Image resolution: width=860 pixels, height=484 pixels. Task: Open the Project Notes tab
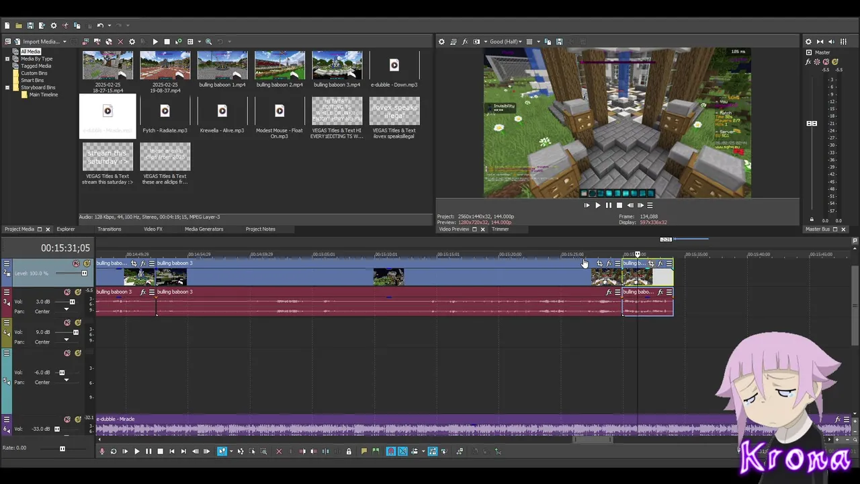[x=261, y=229]
